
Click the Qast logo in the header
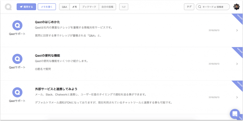click(8, 7)
